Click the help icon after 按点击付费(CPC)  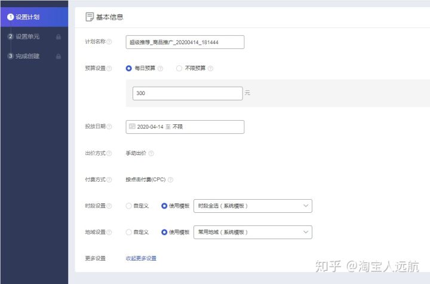(x=170, y=179)
